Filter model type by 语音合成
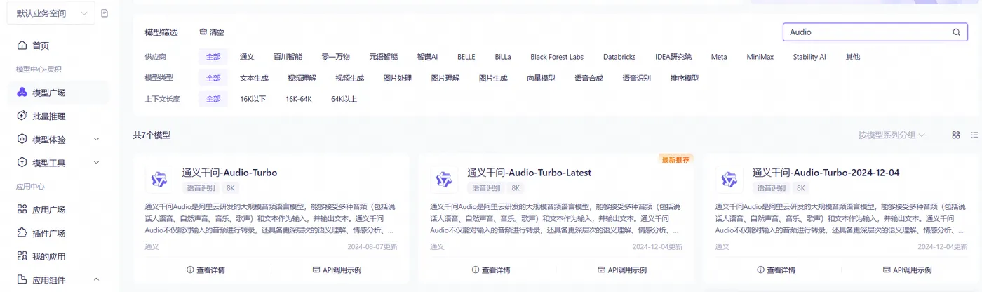The width and height of the screenshot is (982, 292). coord(588,78)
